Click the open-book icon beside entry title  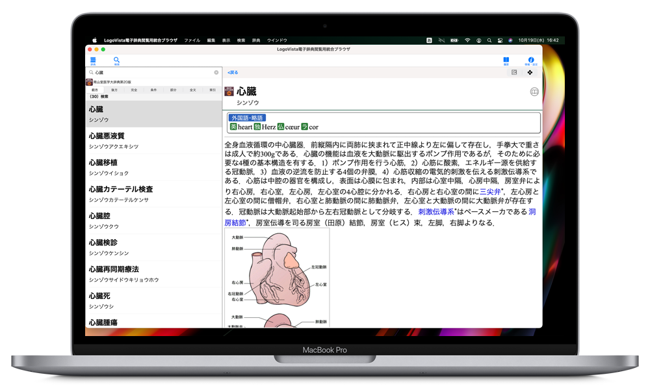(534, 92)
